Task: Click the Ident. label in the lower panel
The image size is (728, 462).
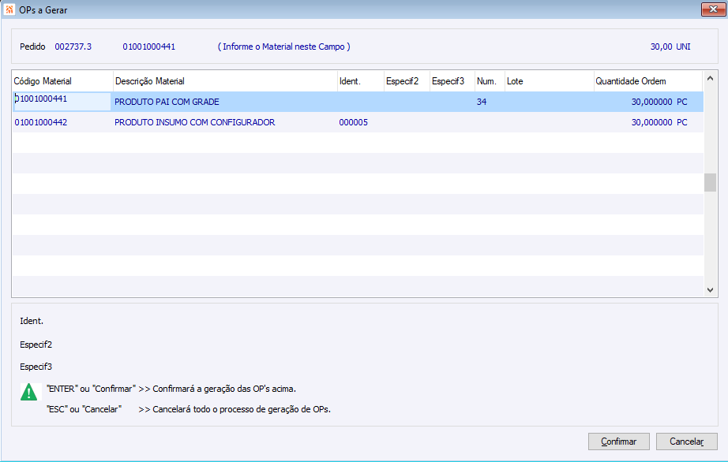Action: pyautogui.click(x=32, y=321)
